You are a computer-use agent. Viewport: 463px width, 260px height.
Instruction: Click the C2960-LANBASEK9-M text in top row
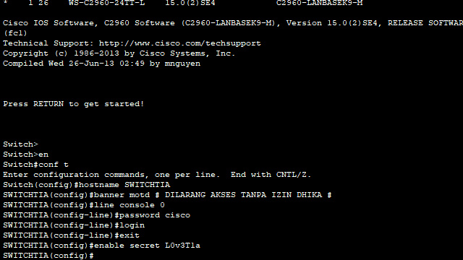coord(320,3)
